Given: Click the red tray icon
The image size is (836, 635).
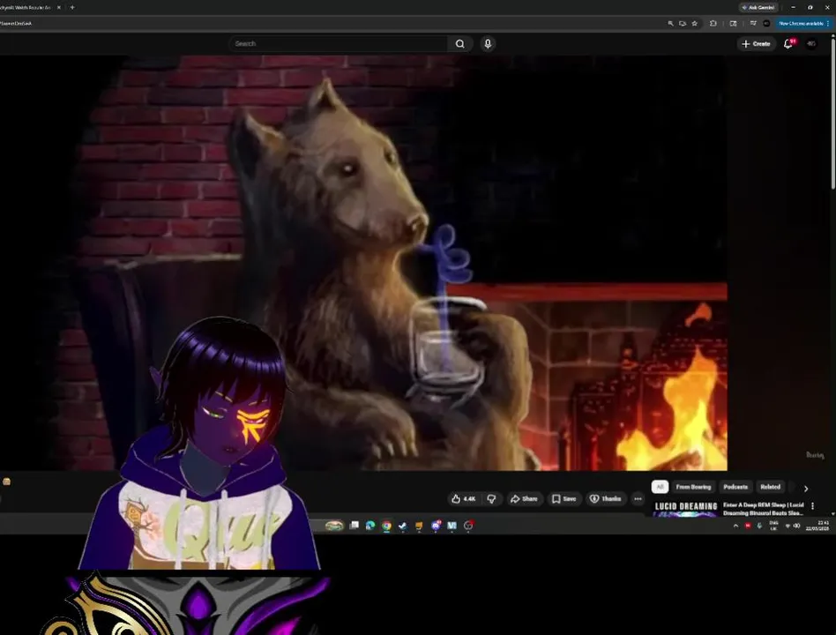Looking at the screenshot, I should (748, 526).
